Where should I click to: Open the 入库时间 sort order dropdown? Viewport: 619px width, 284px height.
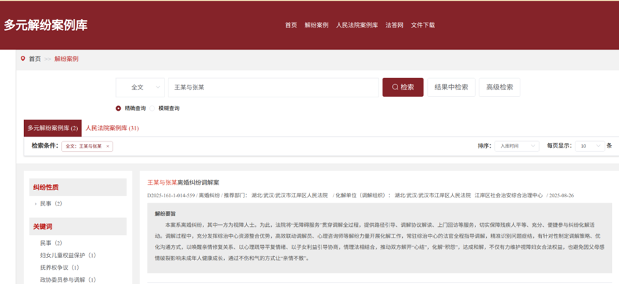coord(518,146)
